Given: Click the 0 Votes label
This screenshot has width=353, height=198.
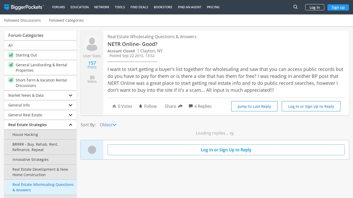Looking at the screenshot, I should coord(125,106).
